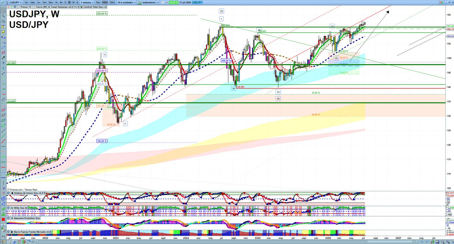Close the Awesome Evolution Doc panel
Image resolution: width=454 pixels, height=244 pixels.
[9, 218]
